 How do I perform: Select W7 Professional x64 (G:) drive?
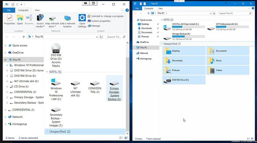(228, 26)
